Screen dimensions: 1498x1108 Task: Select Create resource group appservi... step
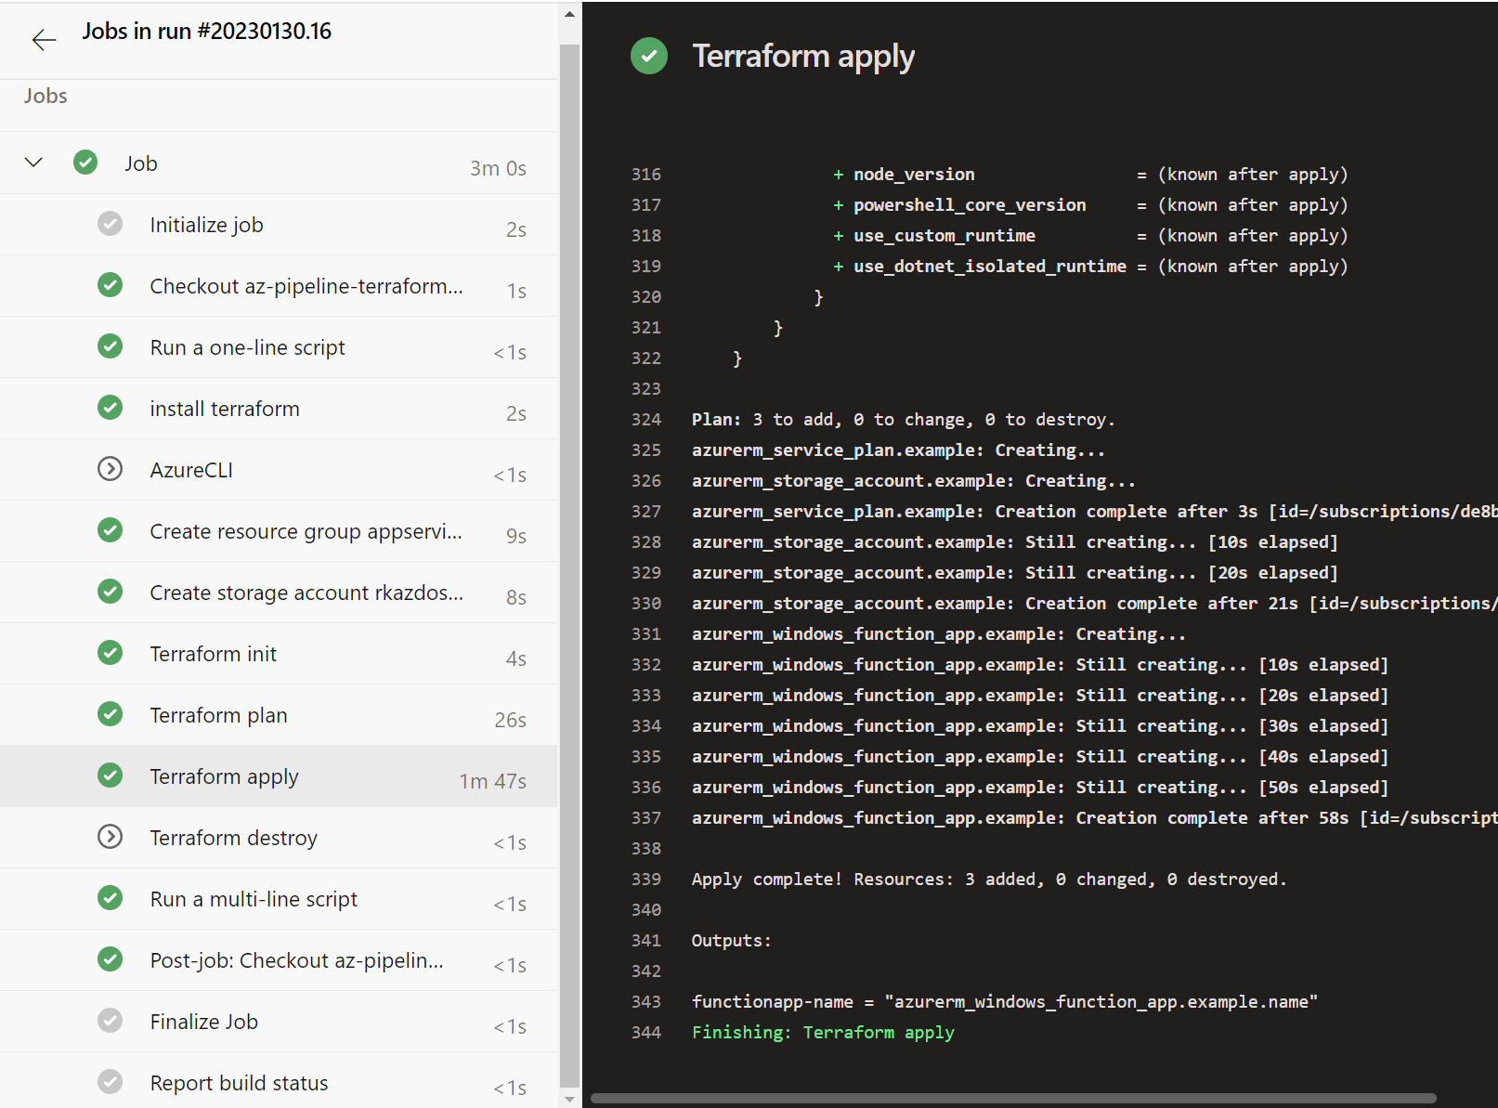point(306,531)
